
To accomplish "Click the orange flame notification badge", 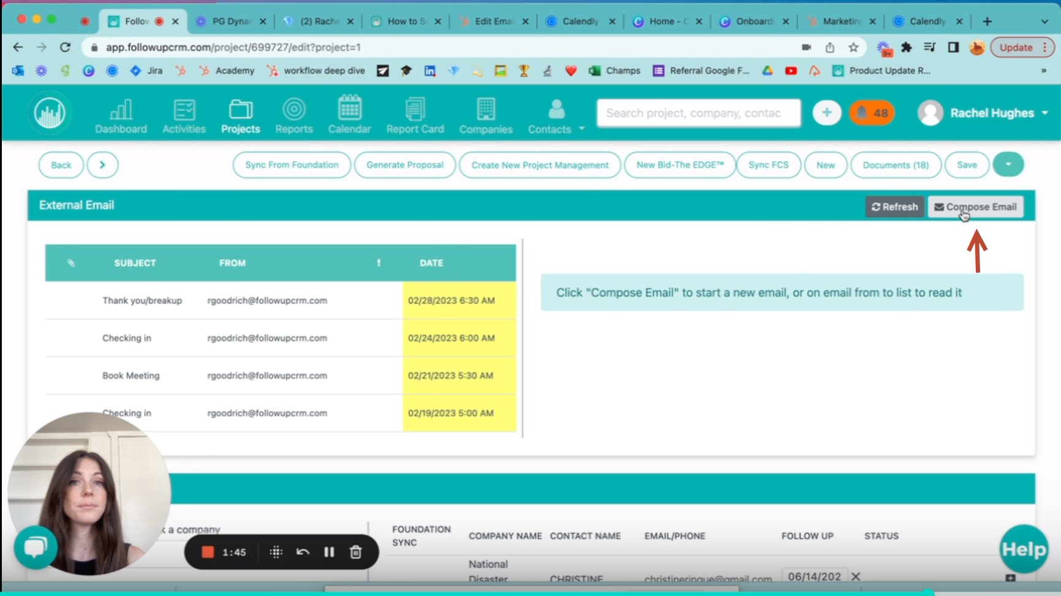I will point(871,113).
